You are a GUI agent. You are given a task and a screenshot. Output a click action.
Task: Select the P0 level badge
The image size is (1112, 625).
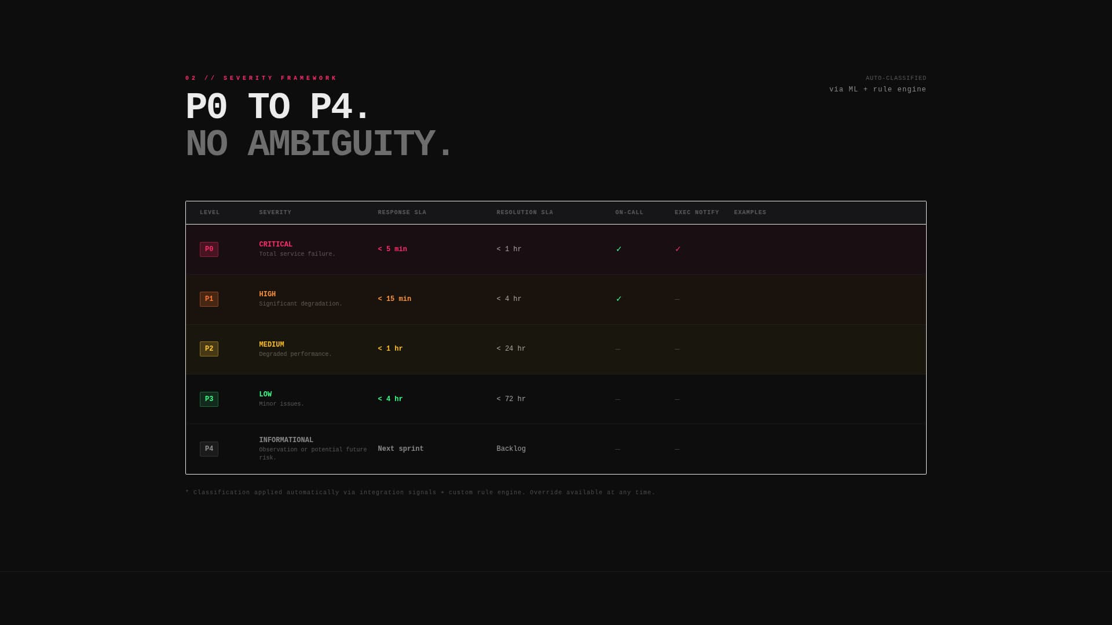[x=209, y=249]
